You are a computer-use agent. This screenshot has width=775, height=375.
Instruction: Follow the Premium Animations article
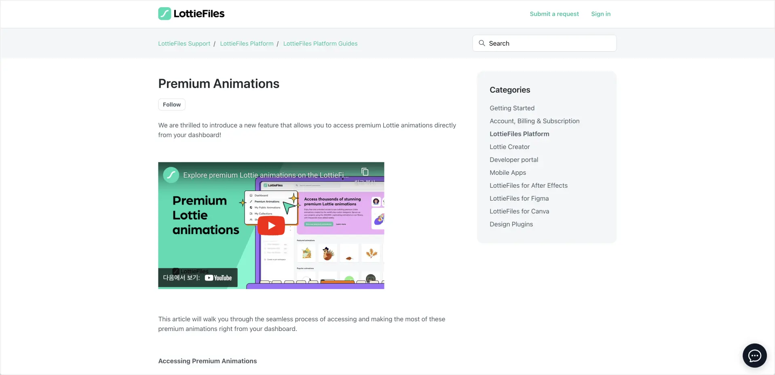[172, 105]
